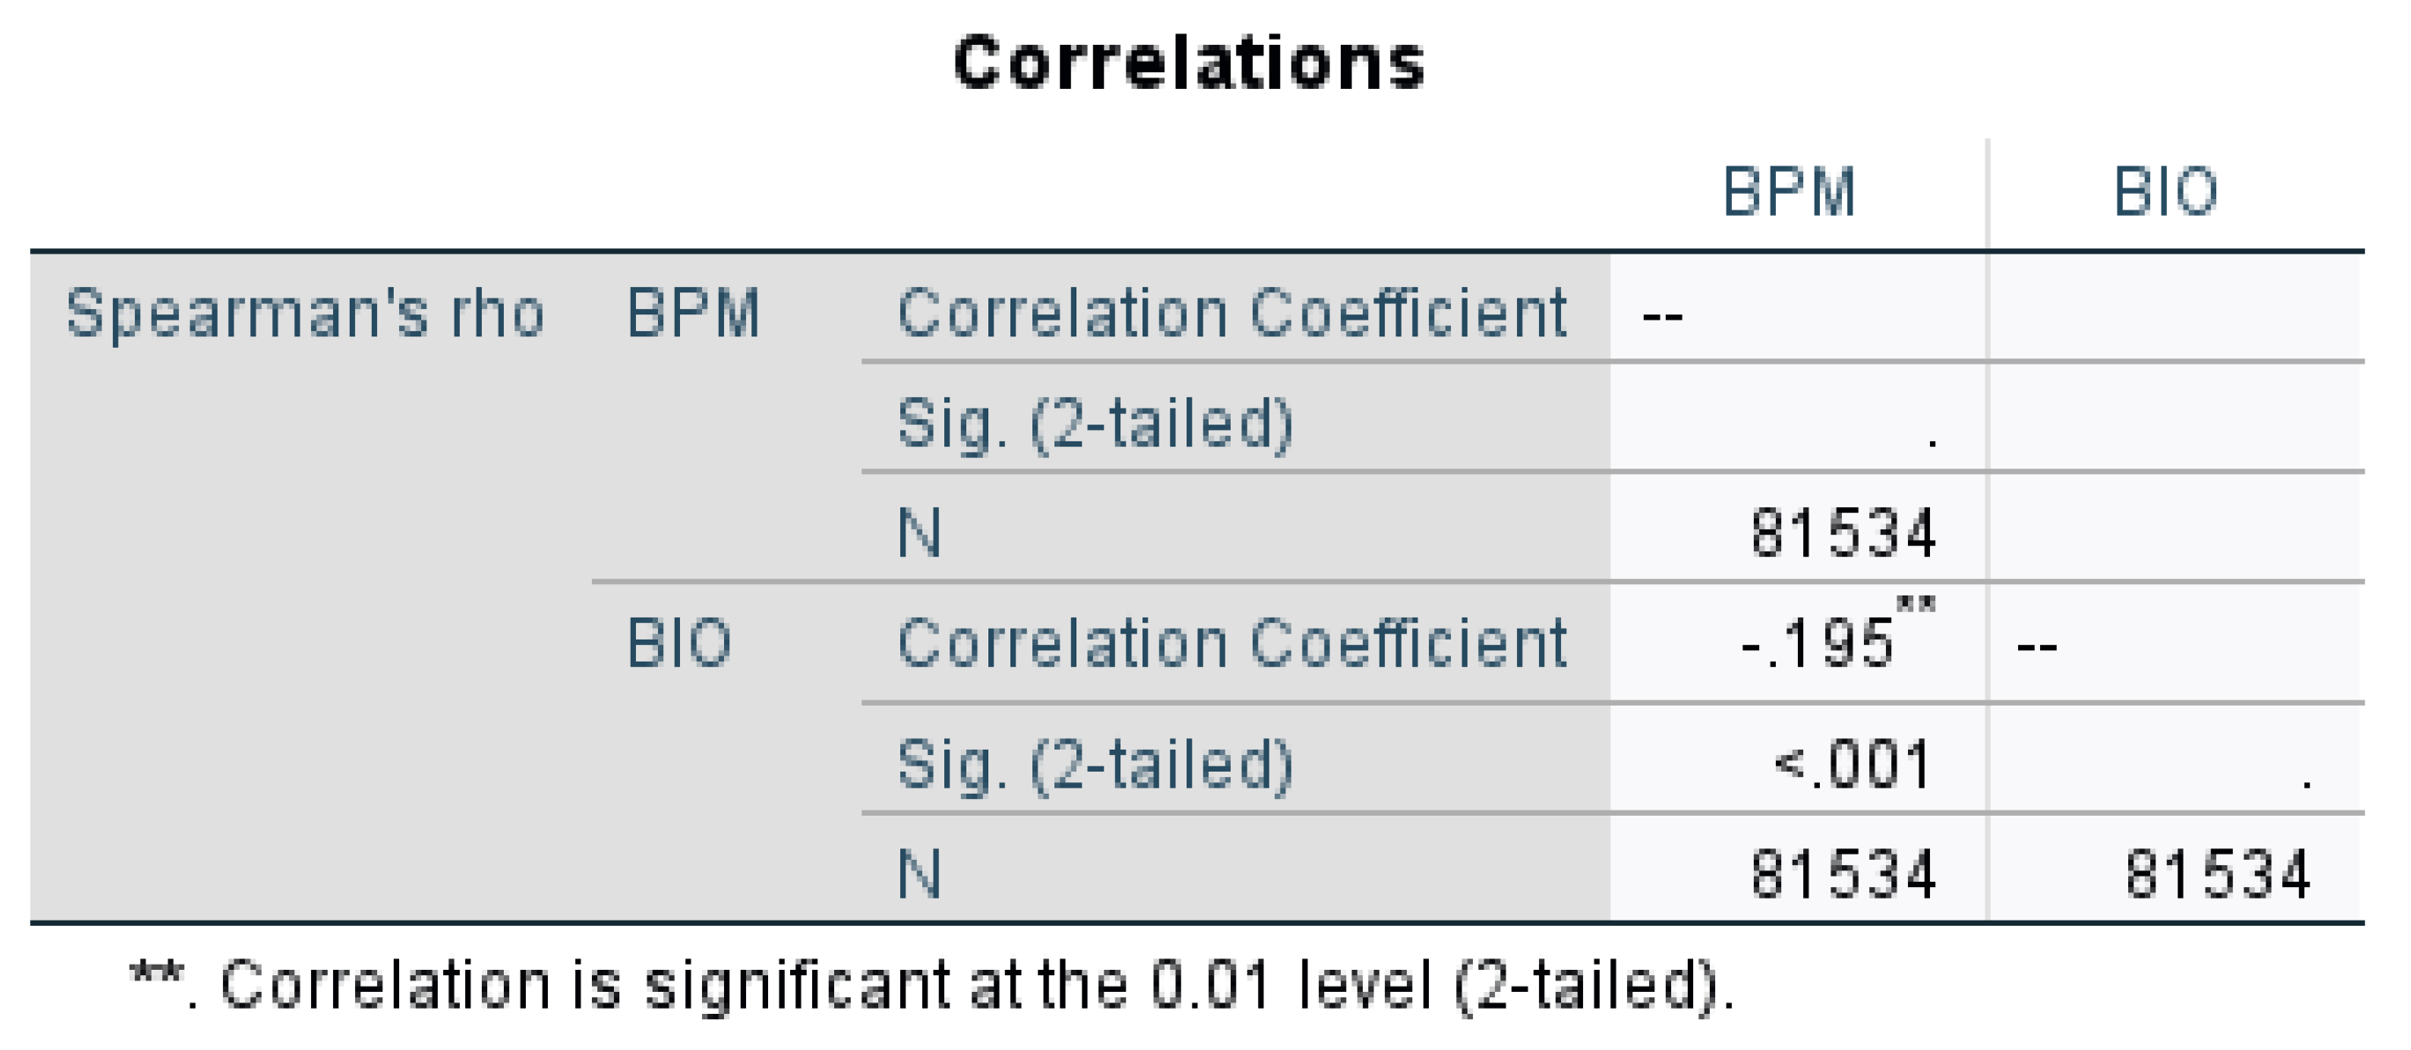Select BIO row N value under BPM column

[x=1842, y=874]
